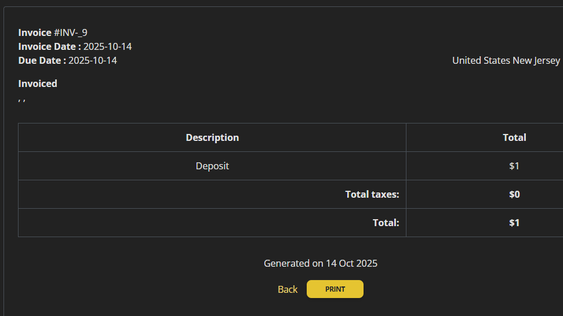Click the Due Date value
Image resolution: width=563 pixels, height=316 pixels.
tap(92, 60)
